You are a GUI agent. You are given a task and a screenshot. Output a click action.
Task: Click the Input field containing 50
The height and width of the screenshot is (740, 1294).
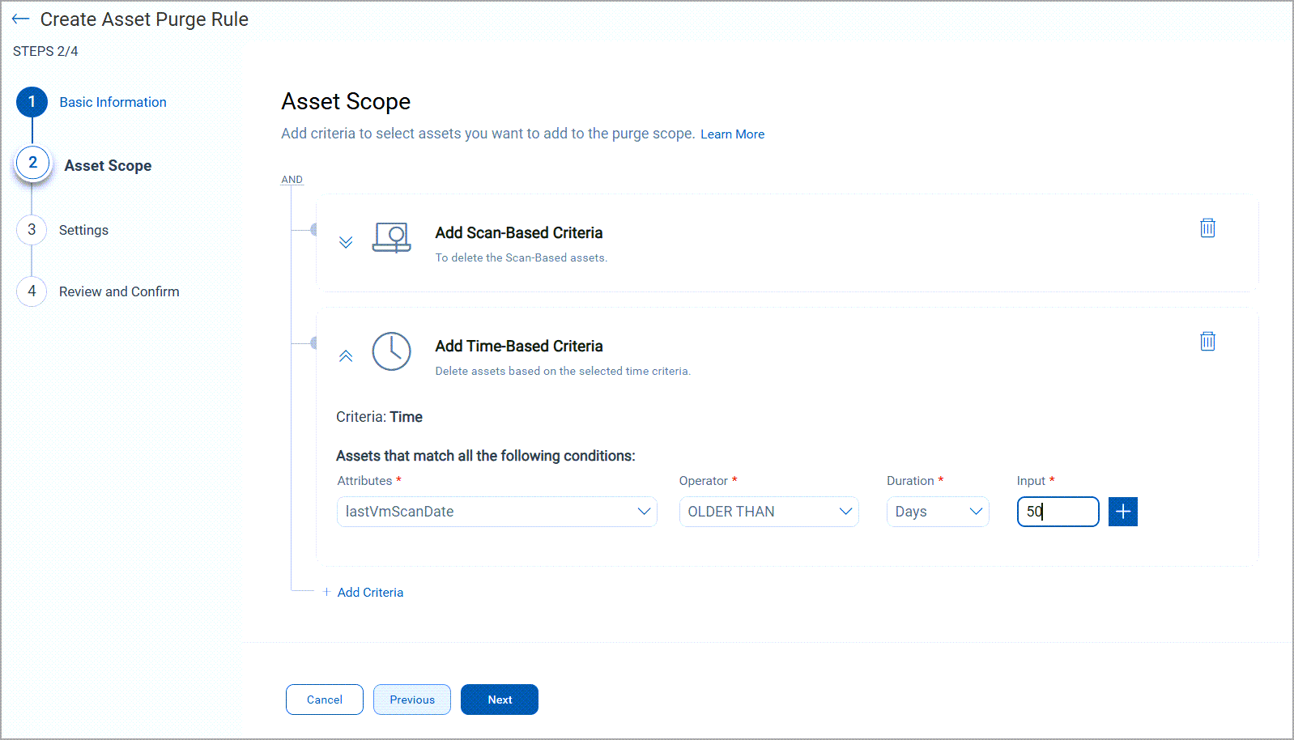pos(1058,512)
